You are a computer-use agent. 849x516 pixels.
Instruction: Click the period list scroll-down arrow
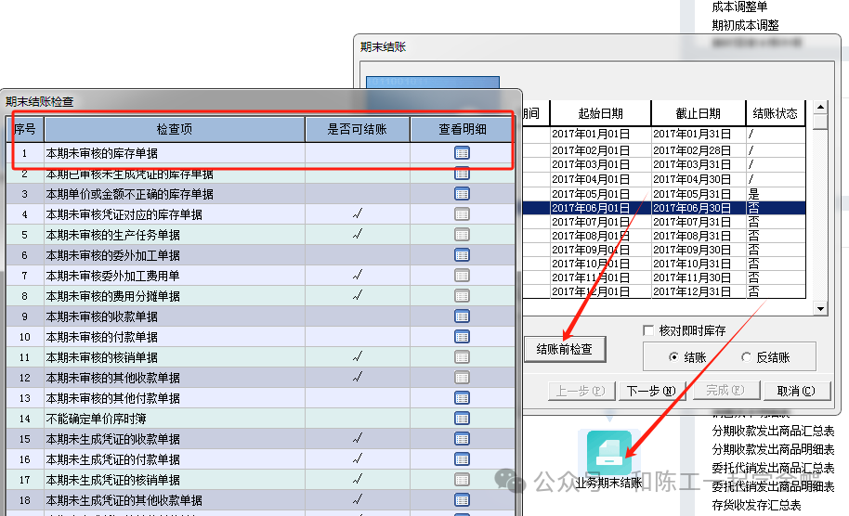click(819, 308)
